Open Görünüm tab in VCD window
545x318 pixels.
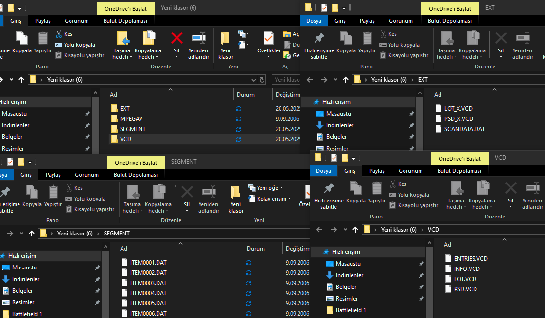410,171
